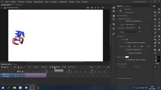Create a new layer in timeline
Image resolution: width=161 pixels, height=90 pixels.
click(x=2, y=67)
